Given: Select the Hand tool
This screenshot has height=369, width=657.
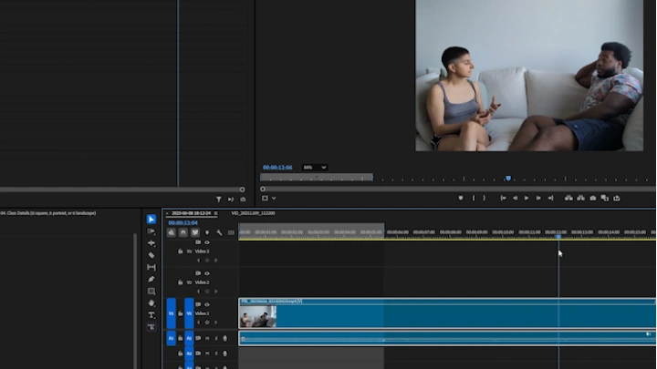Looking at the screenshot, I should coord(151,302).
